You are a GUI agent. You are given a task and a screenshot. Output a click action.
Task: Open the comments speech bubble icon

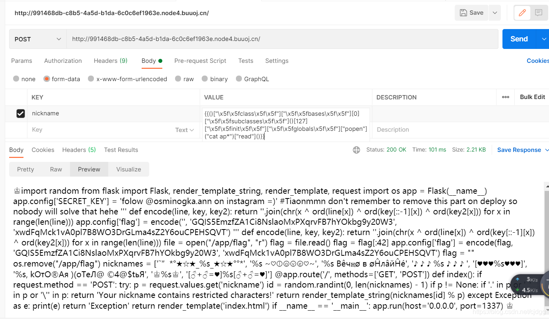coord(539,13)
